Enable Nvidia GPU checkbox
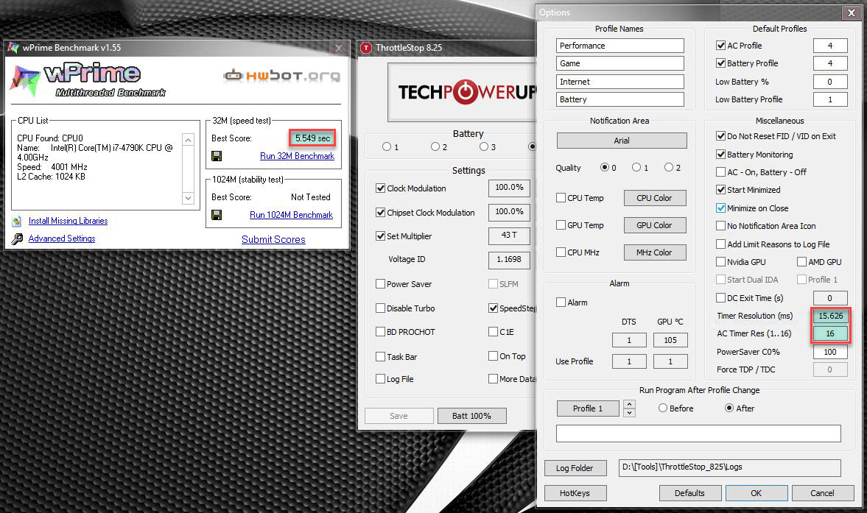The image size is (867, 513). click(720, 262)
